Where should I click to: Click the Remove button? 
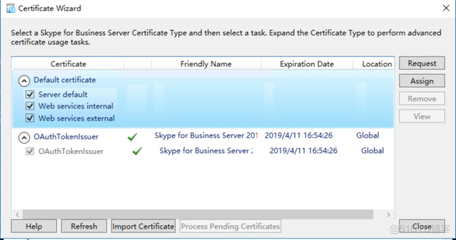[x=422, y=98]
